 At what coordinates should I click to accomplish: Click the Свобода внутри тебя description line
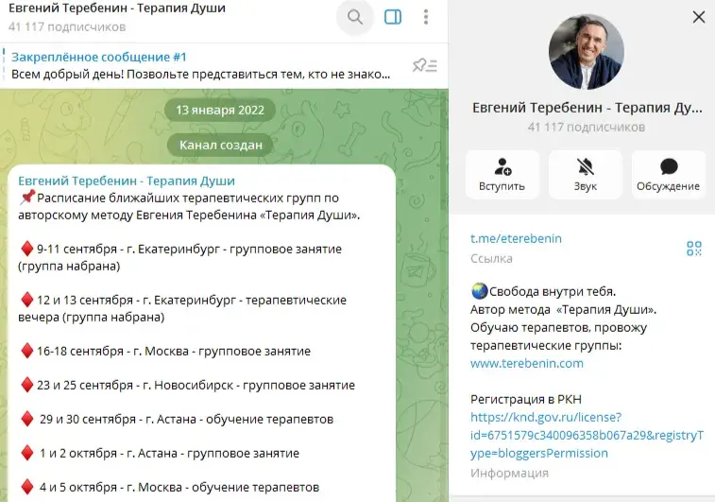[543, 291]
